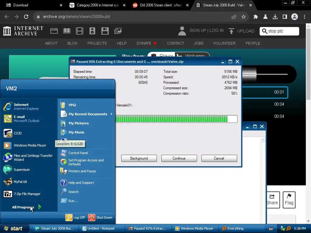Cancel the 7-Zip extraction
This screenshot has height=233, width=311.
tap(219, 158)
